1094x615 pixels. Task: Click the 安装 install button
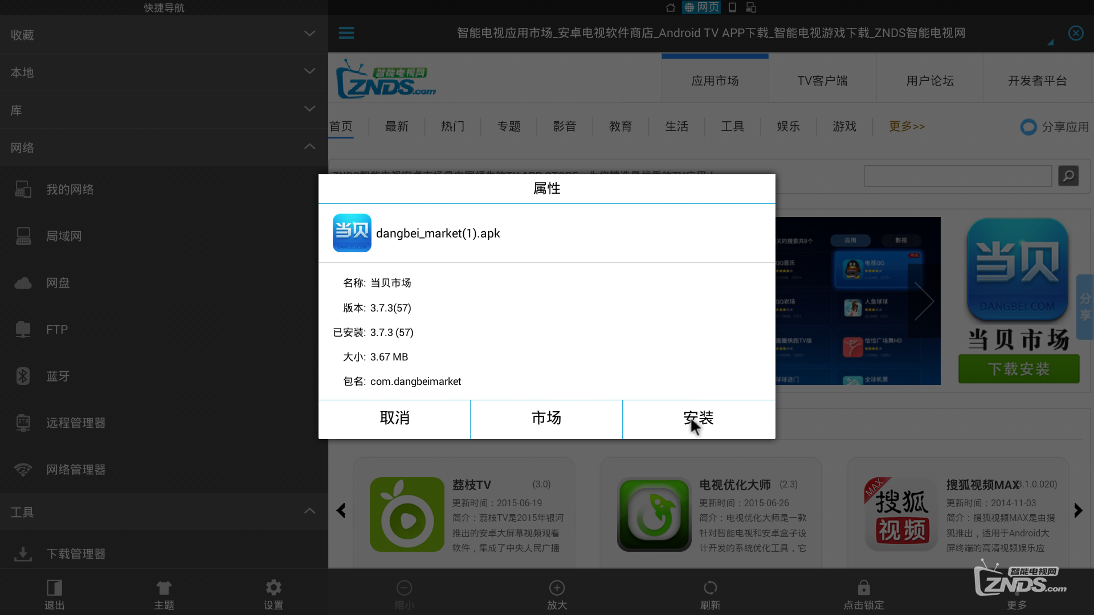(x=699, y=419)
